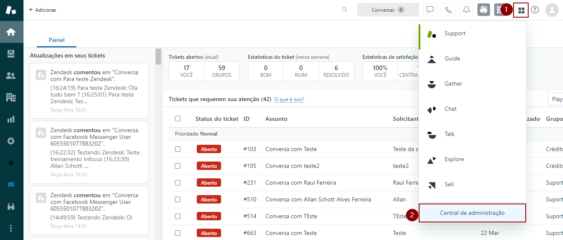Screen dimensions: 563x240
Task: Open Customers icon in left sidebar
Action: click(11, 76)
